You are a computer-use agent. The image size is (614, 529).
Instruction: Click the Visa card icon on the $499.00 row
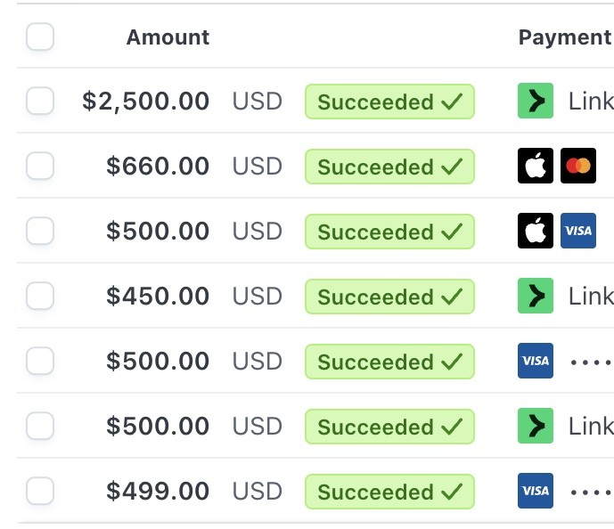[x=536, y=492]
